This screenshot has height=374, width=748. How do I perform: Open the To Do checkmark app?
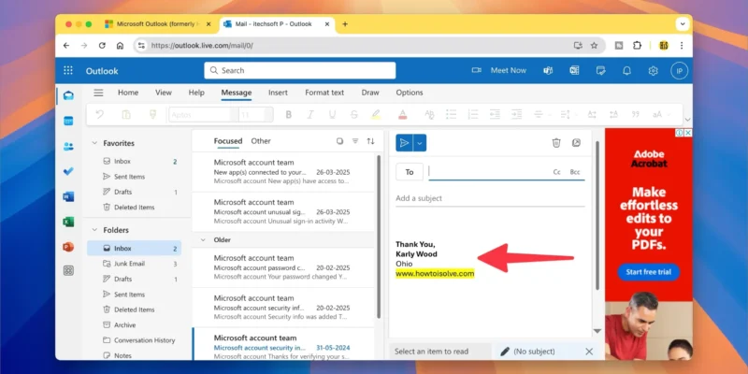[68, 171]
